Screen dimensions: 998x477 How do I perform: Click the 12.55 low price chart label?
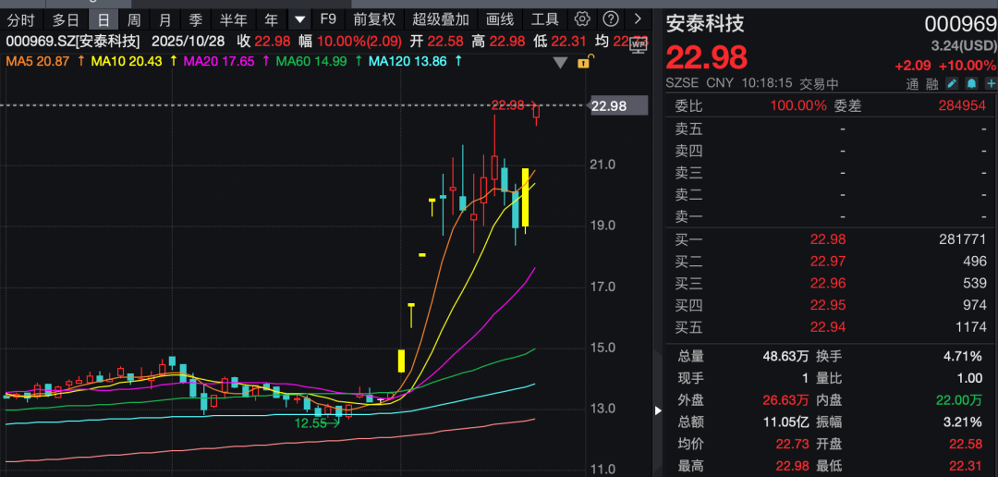(310, 422)
